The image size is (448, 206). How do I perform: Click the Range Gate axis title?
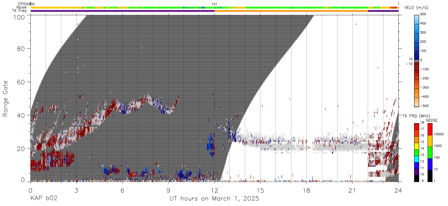(x=5, y=98)
